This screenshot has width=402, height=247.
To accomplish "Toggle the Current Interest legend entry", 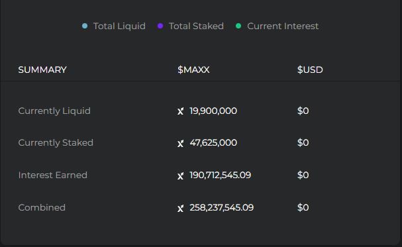I will point(277,26).
